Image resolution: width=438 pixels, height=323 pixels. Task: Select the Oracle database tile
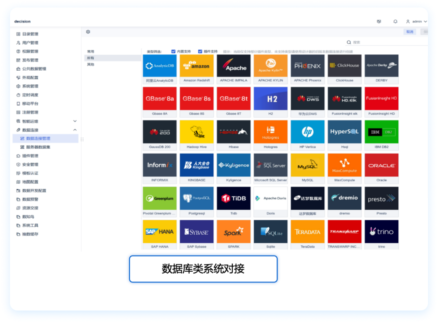coord(381,169)
